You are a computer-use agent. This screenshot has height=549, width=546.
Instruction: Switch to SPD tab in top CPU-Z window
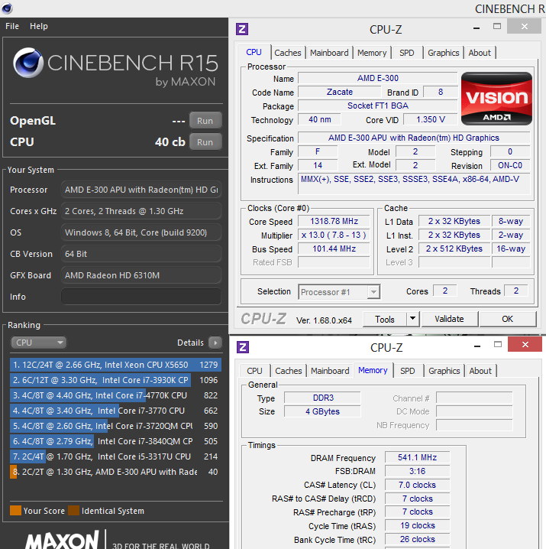pos(407,53)
